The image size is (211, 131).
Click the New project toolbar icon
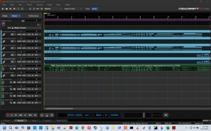[x=3, y=9]
